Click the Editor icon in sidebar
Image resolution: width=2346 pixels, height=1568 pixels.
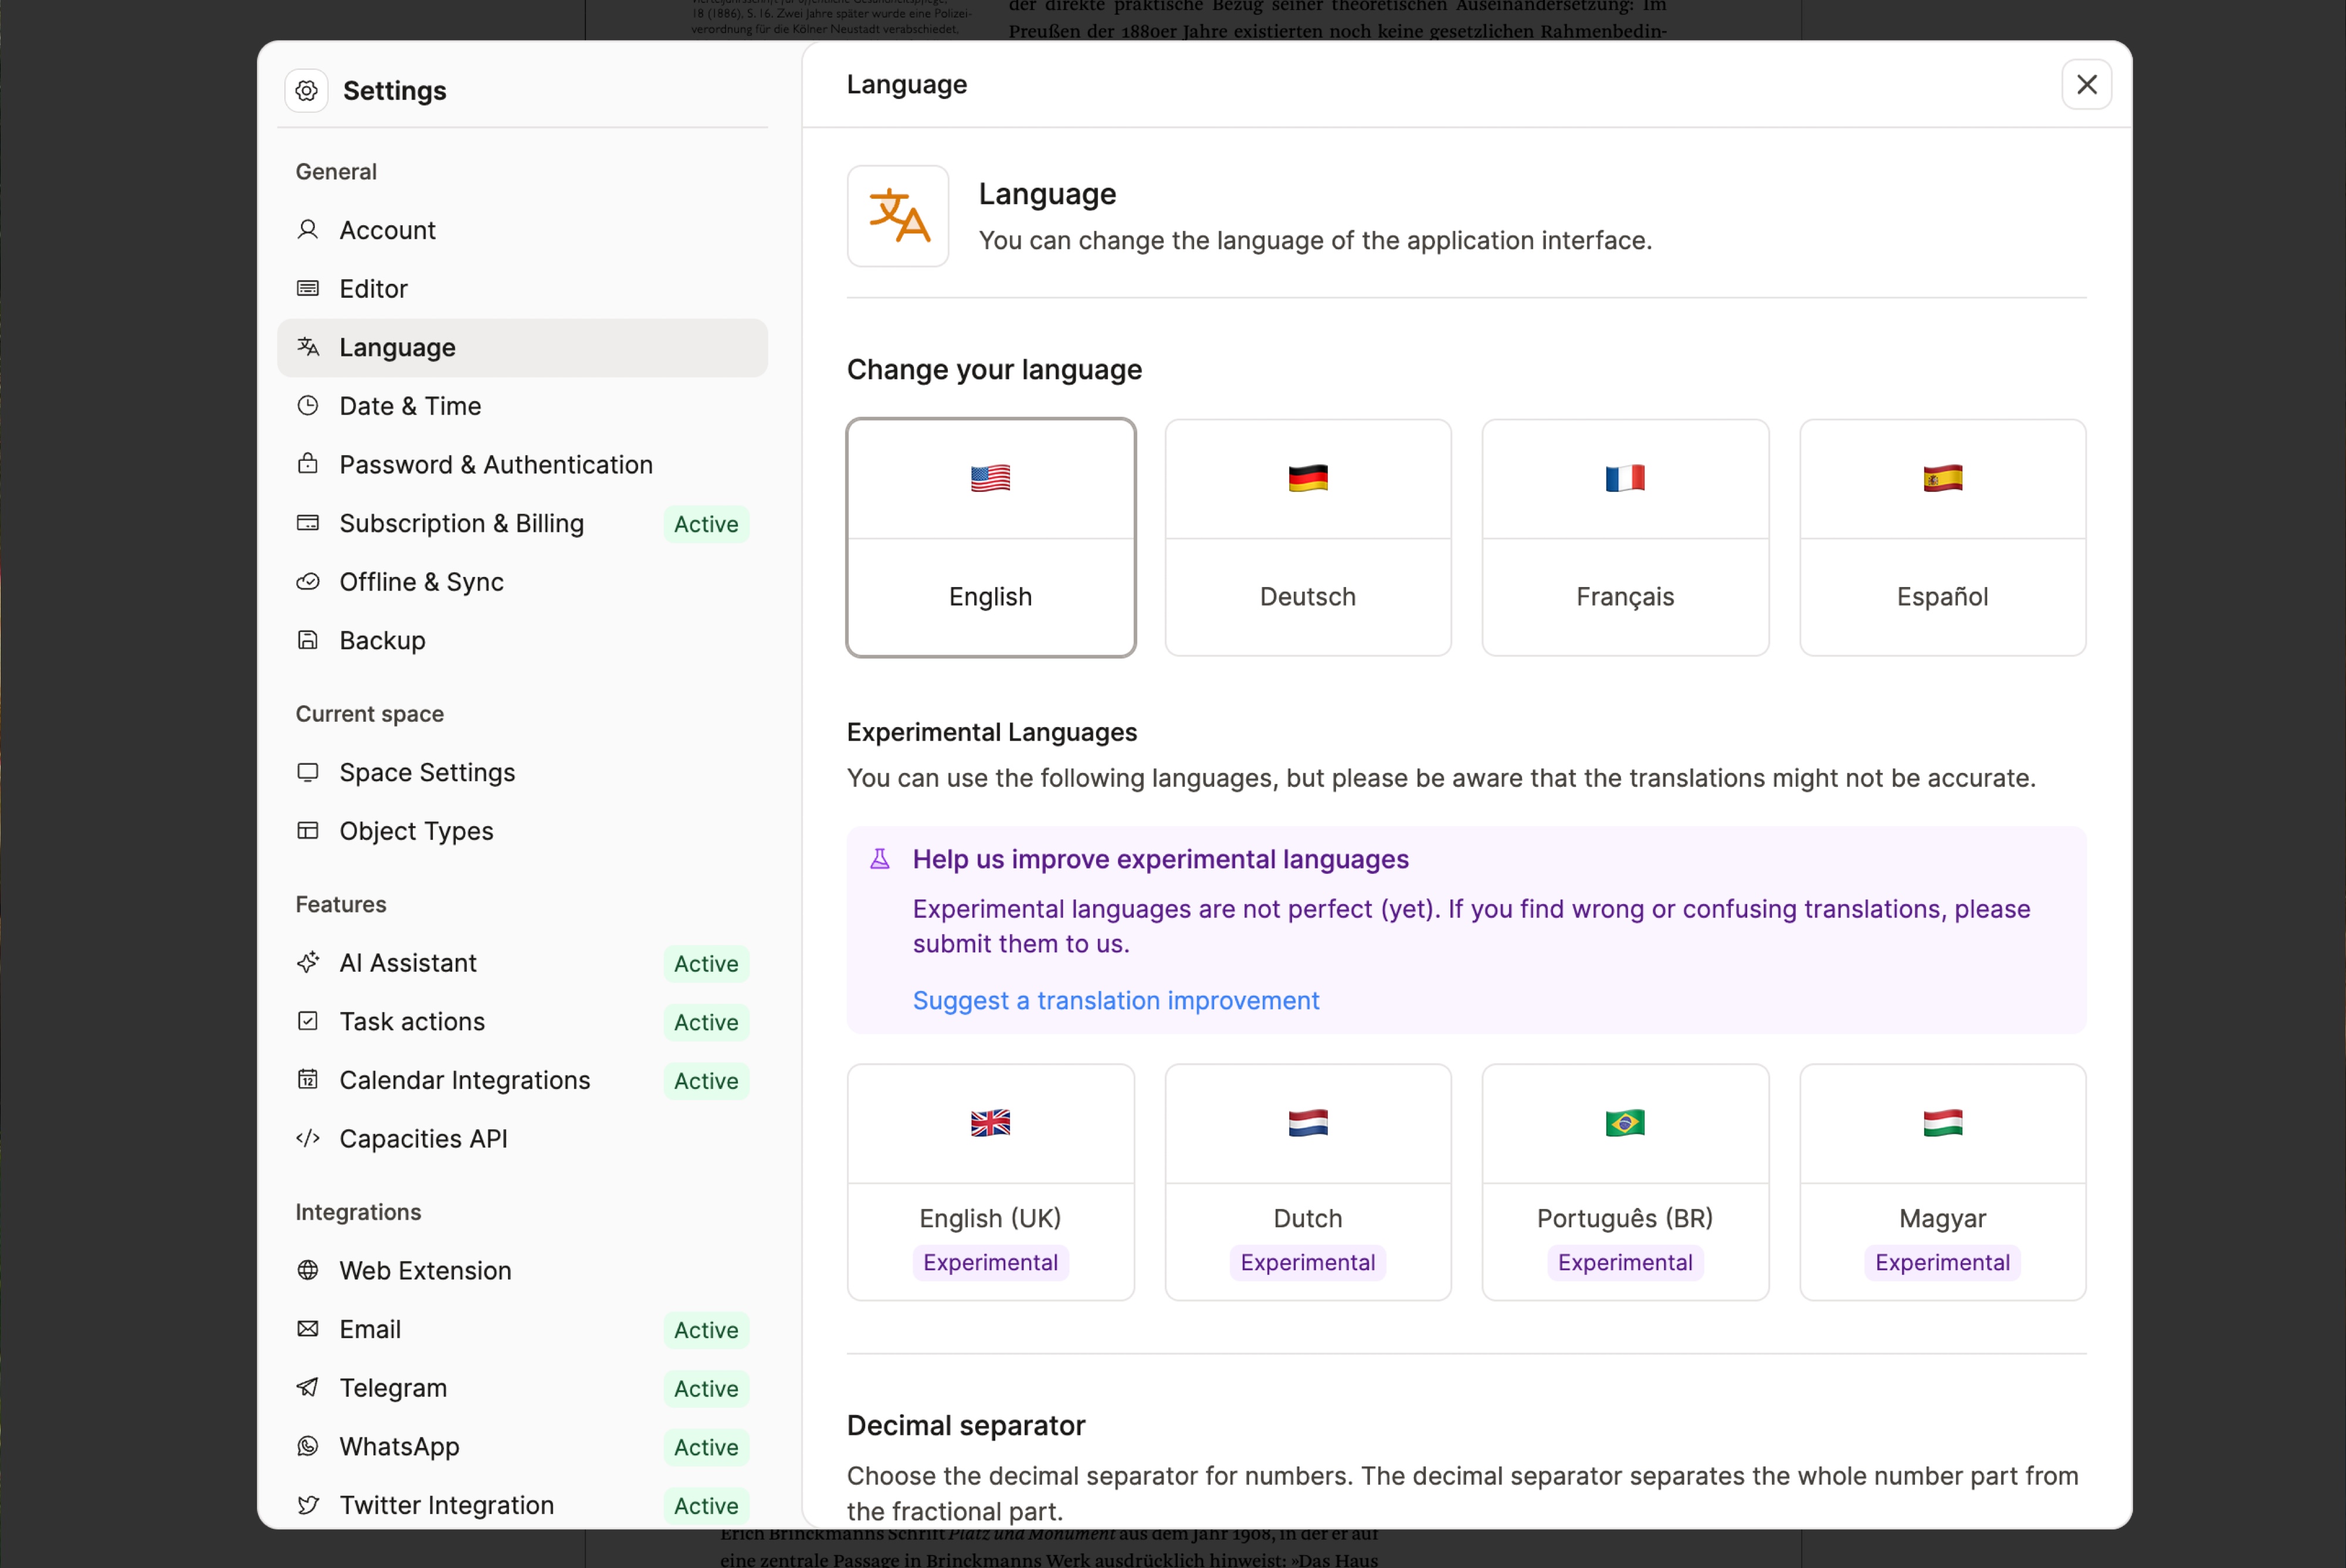(308, 288)
